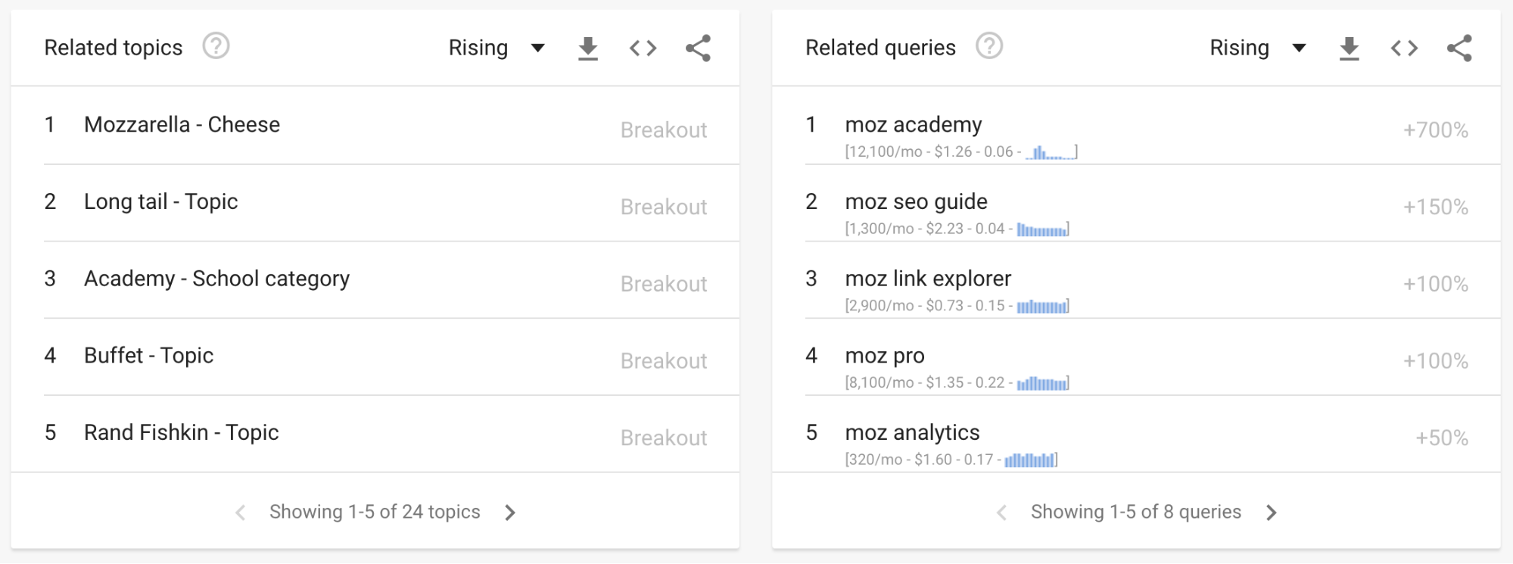
Task: Open the Rand Fishkin topic
Action: coord(181,432)
